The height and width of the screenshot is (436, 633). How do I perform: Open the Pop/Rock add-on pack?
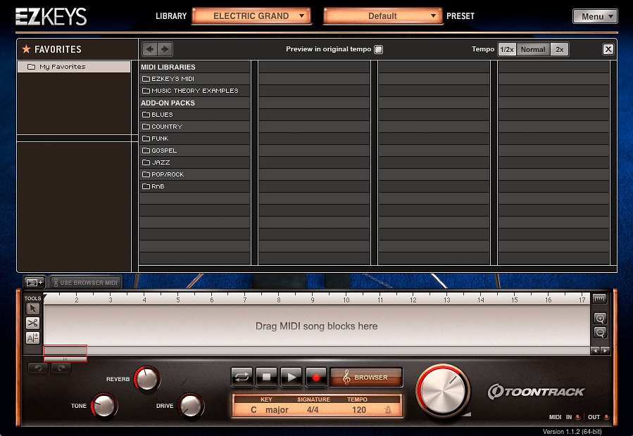[x=194, y=174]
